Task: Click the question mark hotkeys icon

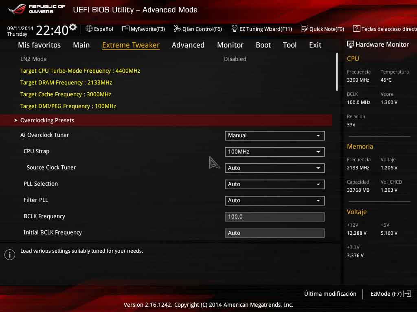Action: (356, 28)
